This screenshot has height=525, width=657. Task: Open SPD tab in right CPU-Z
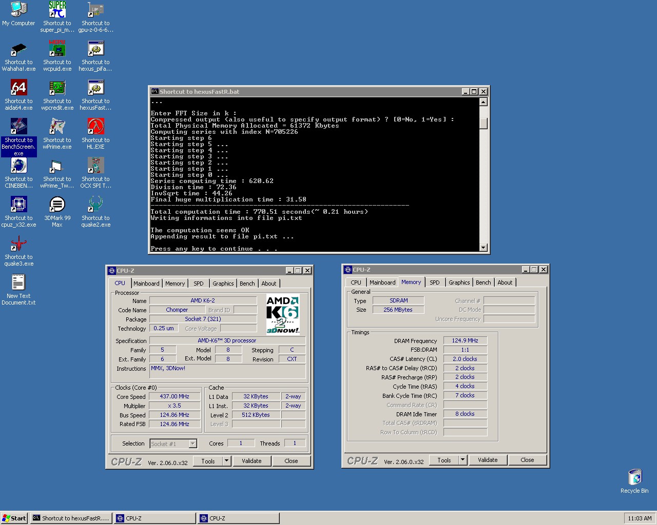435,282
